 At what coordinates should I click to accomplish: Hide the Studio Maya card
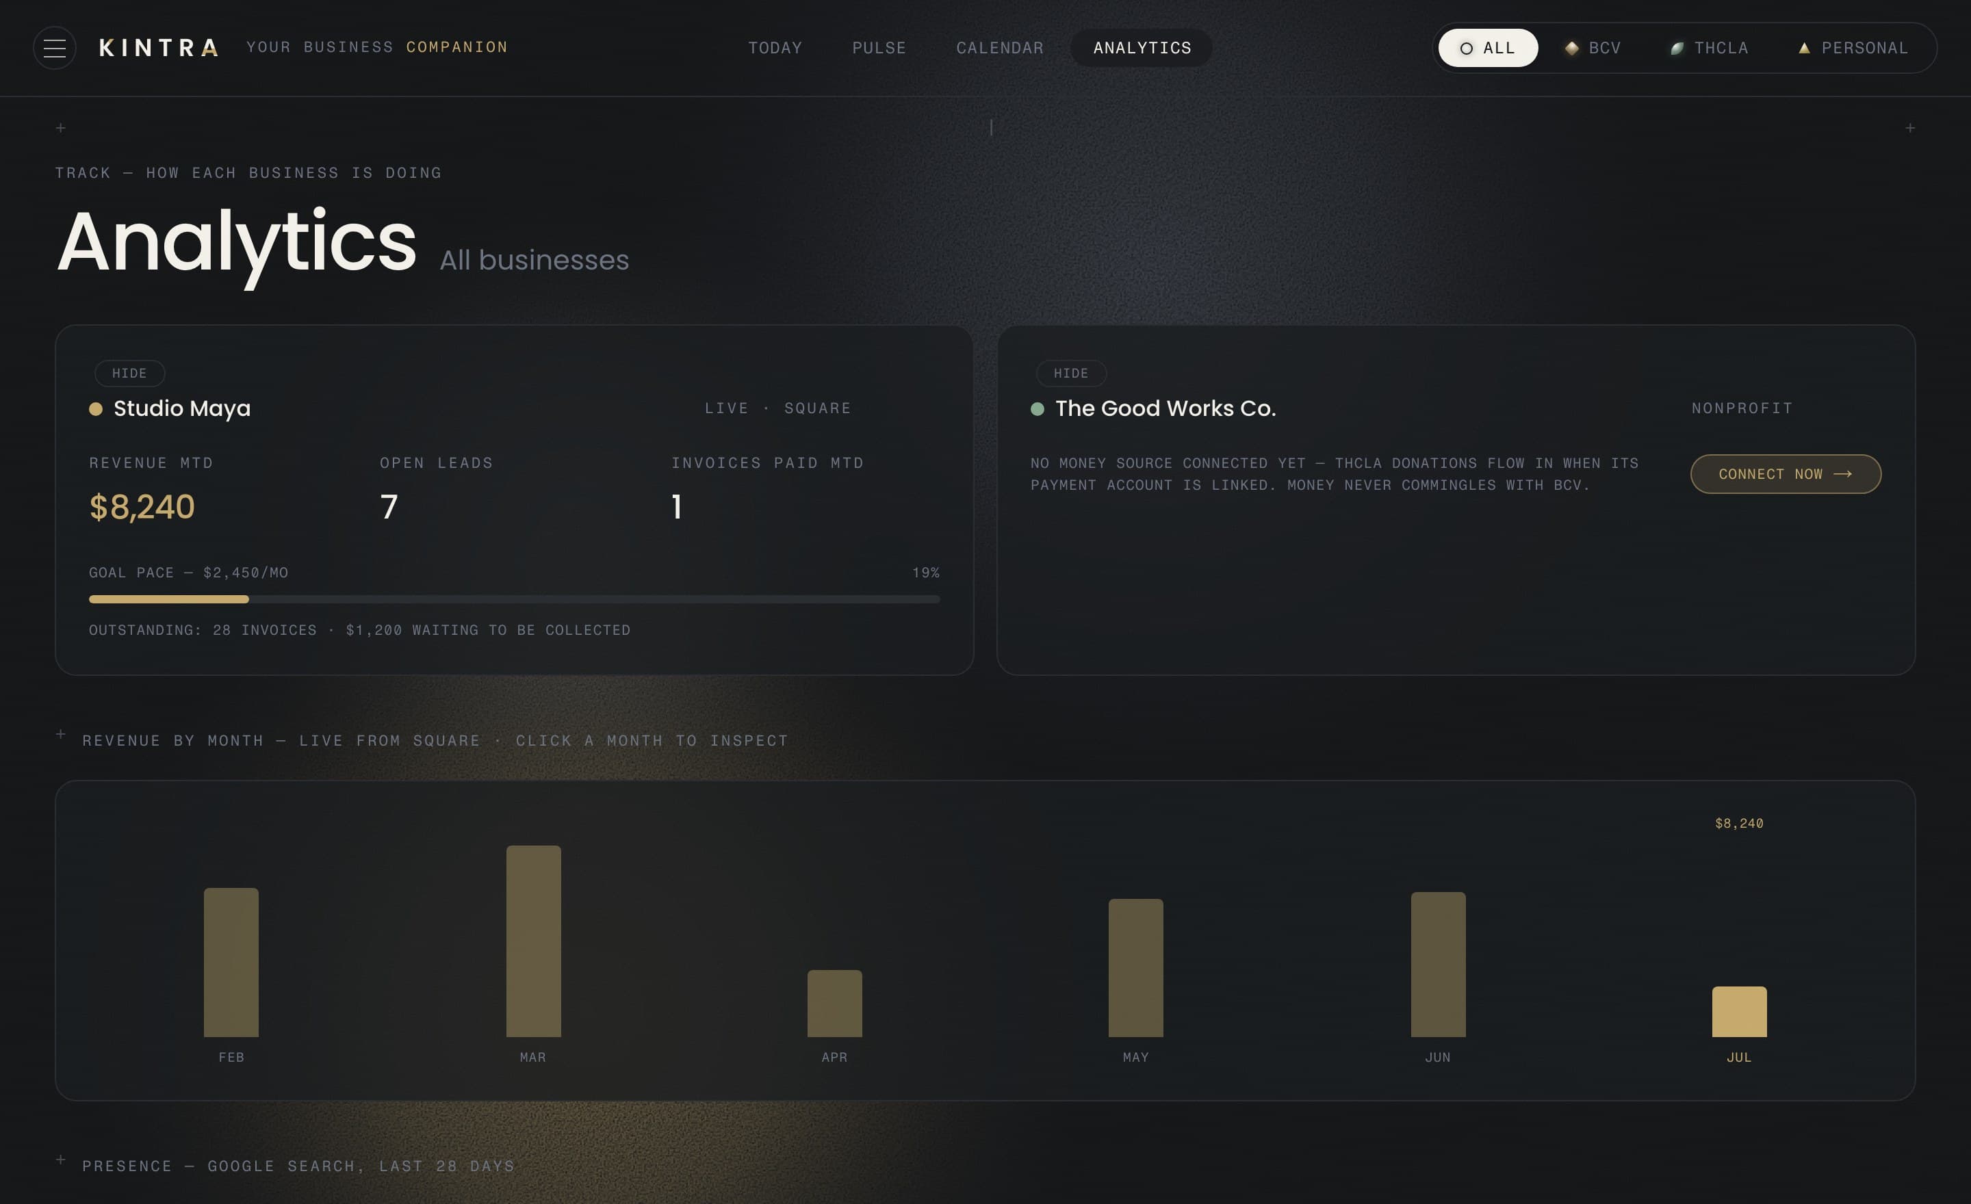(x=129, y=374)
